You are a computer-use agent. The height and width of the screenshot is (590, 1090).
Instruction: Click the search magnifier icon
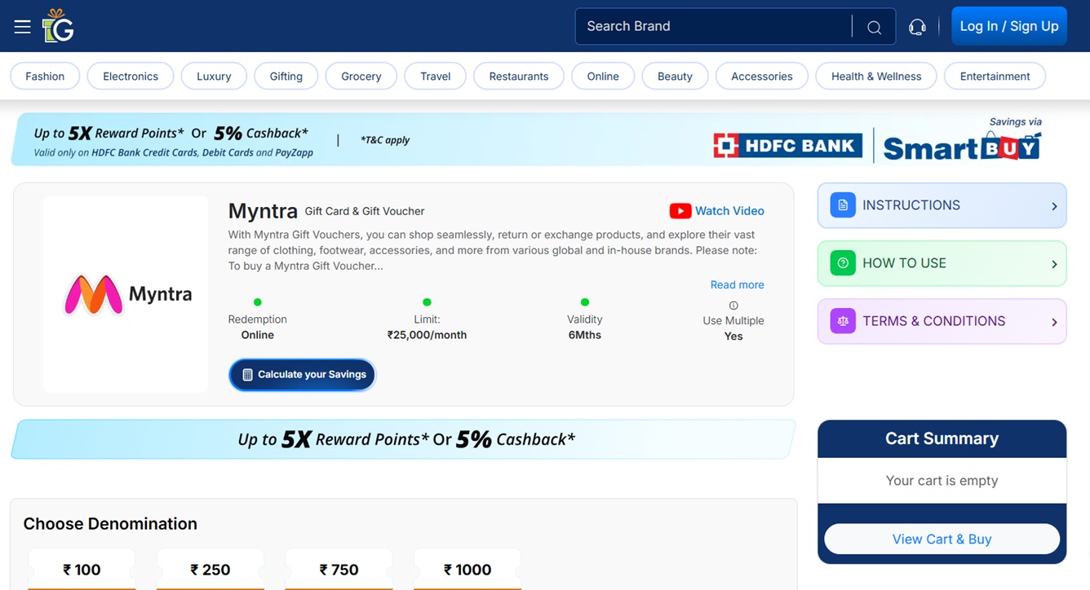(874, 27)
